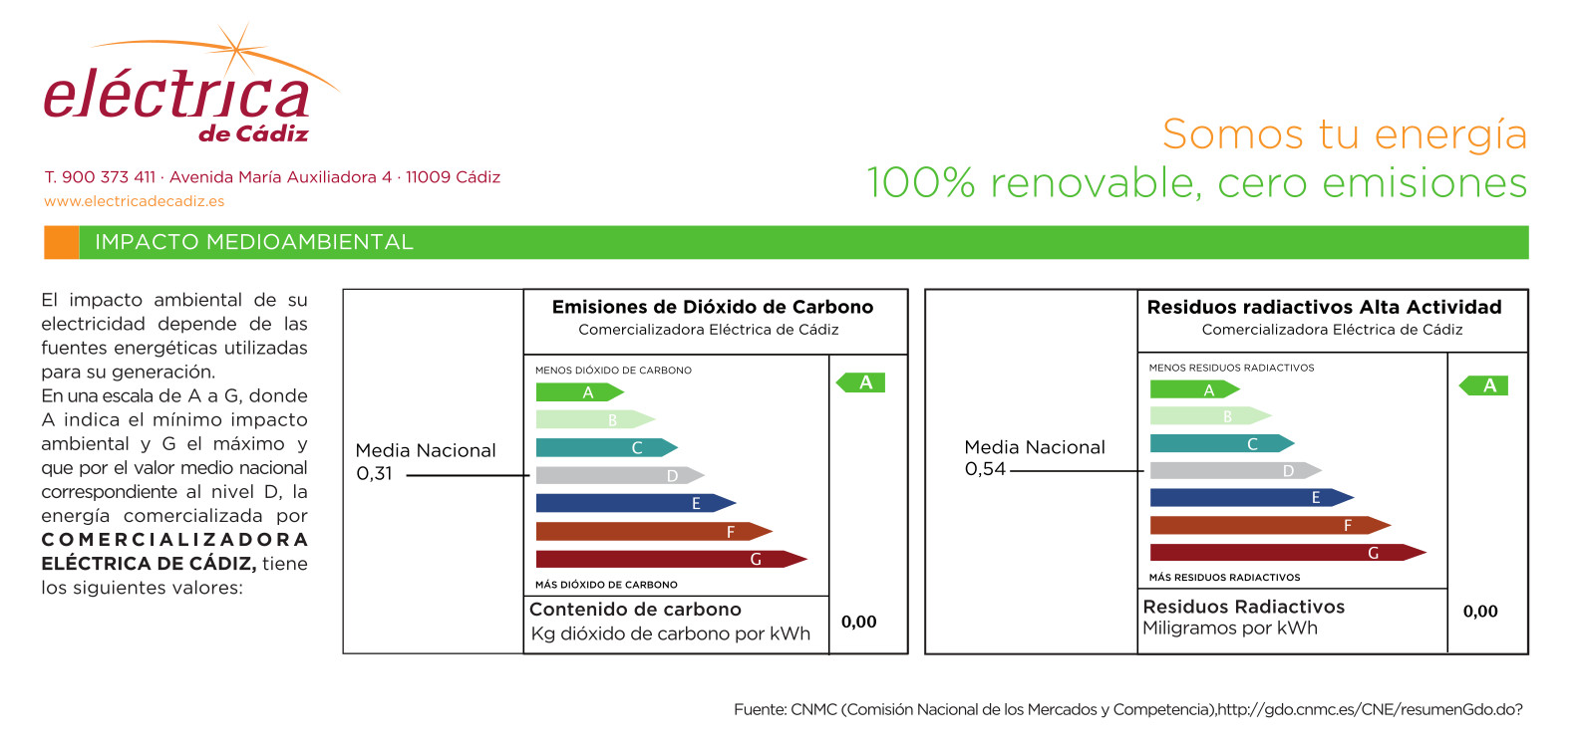
Task: Click the teal C bar in radioactive chart
Action: (x=1222, y=443)
